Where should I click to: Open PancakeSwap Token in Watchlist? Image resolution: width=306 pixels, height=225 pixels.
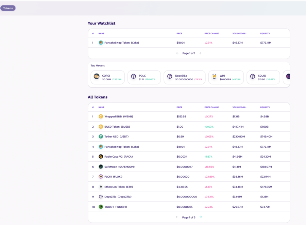click(121, 43)
